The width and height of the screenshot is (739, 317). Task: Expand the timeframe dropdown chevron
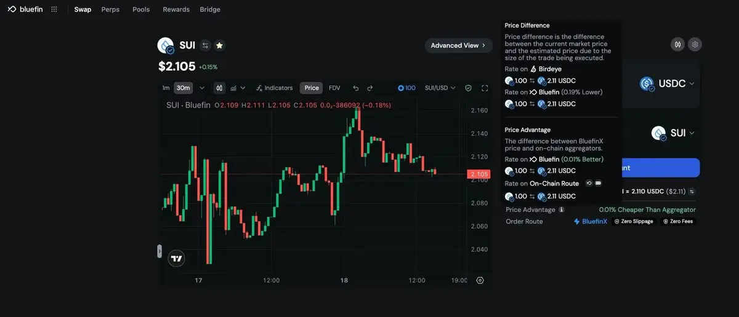click(x=202, y=88)
